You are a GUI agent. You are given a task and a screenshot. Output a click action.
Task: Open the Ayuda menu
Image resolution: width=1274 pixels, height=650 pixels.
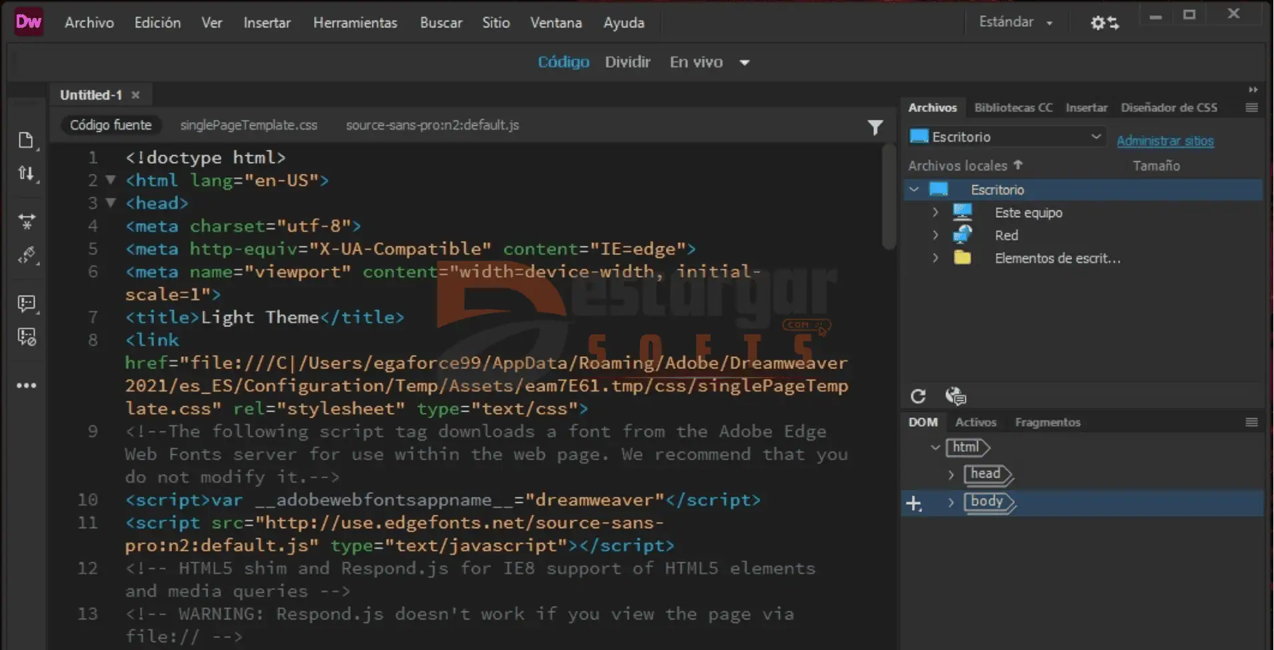coord(624,23)
